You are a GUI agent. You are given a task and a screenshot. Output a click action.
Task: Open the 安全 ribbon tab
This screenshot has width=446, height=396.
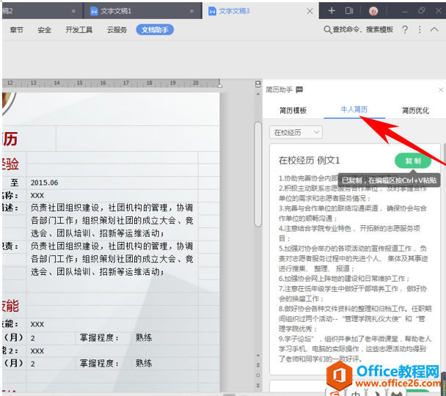[44, 30]
